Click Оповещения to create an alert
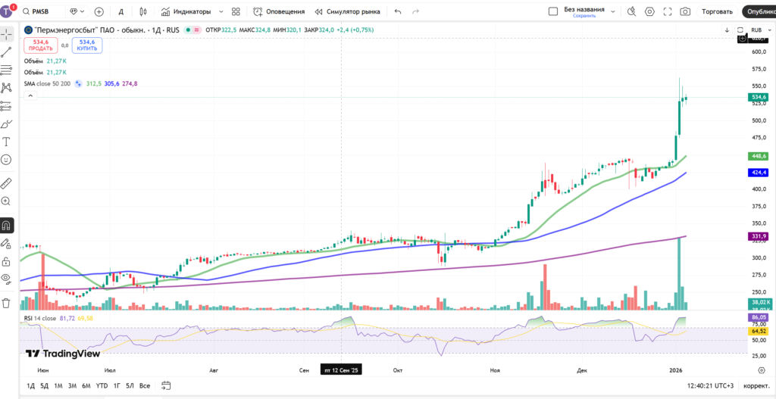This screenshot has width=776, height=399. click(x=279, y=11)
